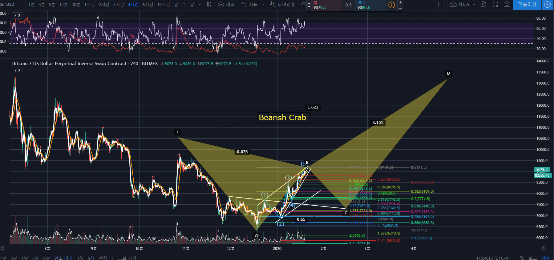Select the 1분 timeframe
Screen dimensions: 554x260
click(31, 5)
